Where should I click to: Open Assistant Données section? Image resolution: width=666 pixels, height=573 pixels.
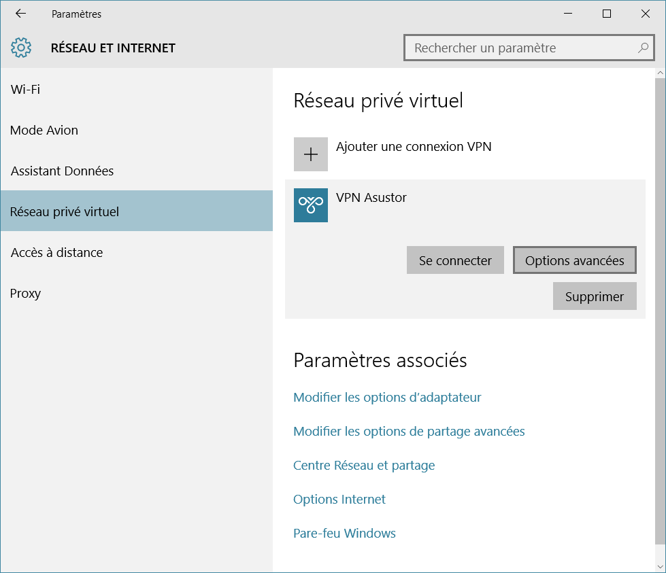(x=62, y=171)
